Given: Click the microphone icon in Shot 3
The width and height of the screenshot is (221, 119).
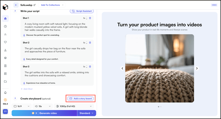Looking at the screenshot, I should click(24, 83).
